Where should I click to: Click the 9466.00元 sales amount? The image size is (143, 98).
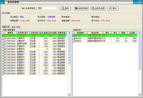click(x=76, y=21)
